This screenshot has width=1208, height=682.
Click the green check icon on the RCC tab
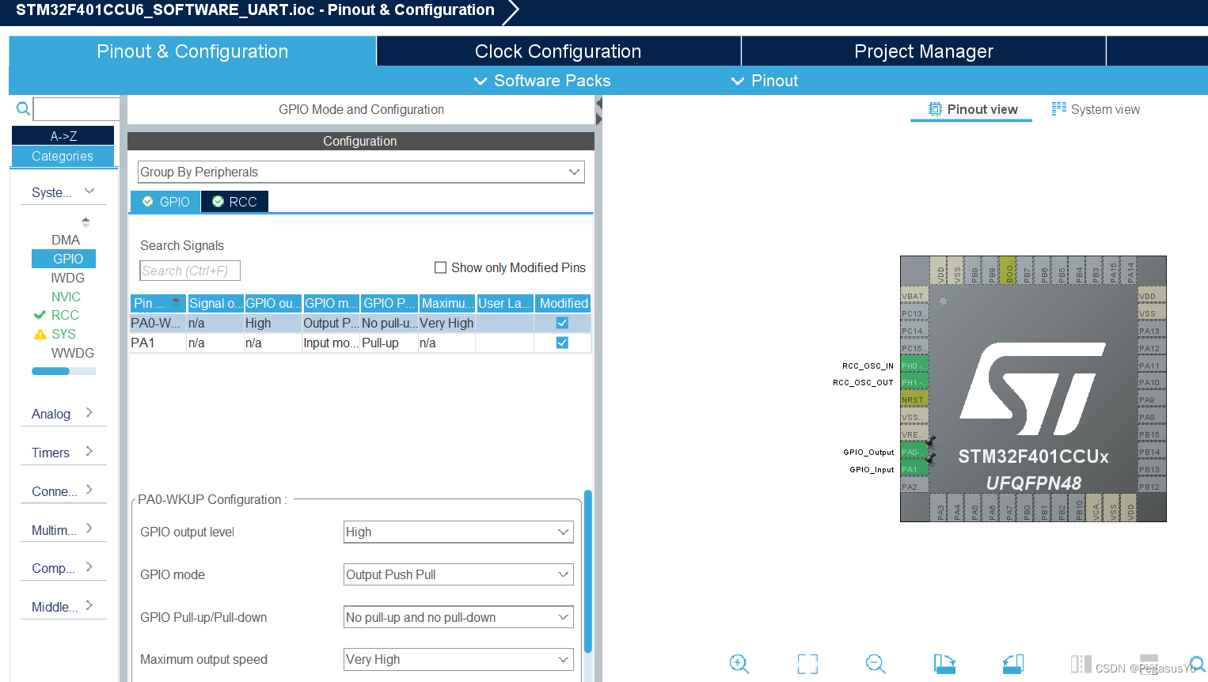(x=218, y=202)
